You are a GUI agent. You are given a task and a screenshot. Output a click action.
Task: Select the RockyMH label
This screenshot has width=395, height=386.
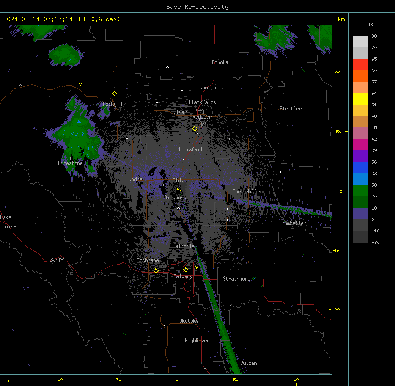[112, 104]
